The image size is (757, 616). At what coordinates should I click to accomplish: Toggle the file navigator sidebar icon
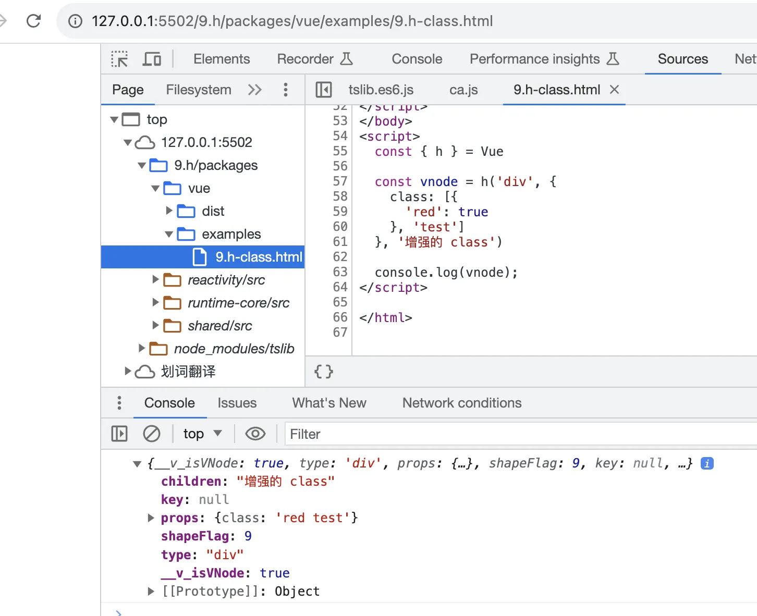(x=324, y=90)
